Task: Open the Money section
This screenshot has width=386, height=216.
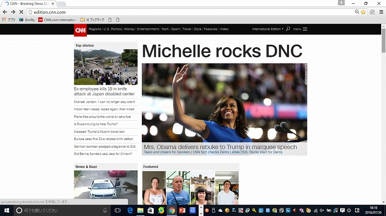Action: pyautogui.click(x=129, y=29)
